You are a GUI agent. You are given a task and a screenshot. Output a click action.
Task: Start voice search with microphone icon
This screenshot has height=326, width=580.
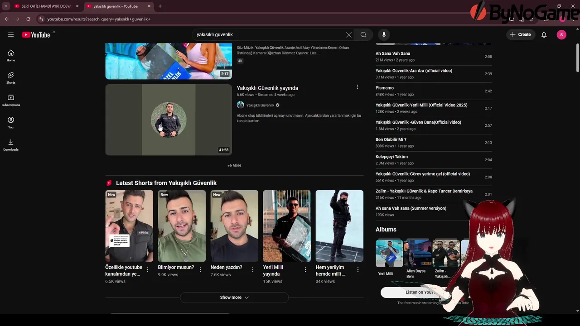(x=384, y=34)
